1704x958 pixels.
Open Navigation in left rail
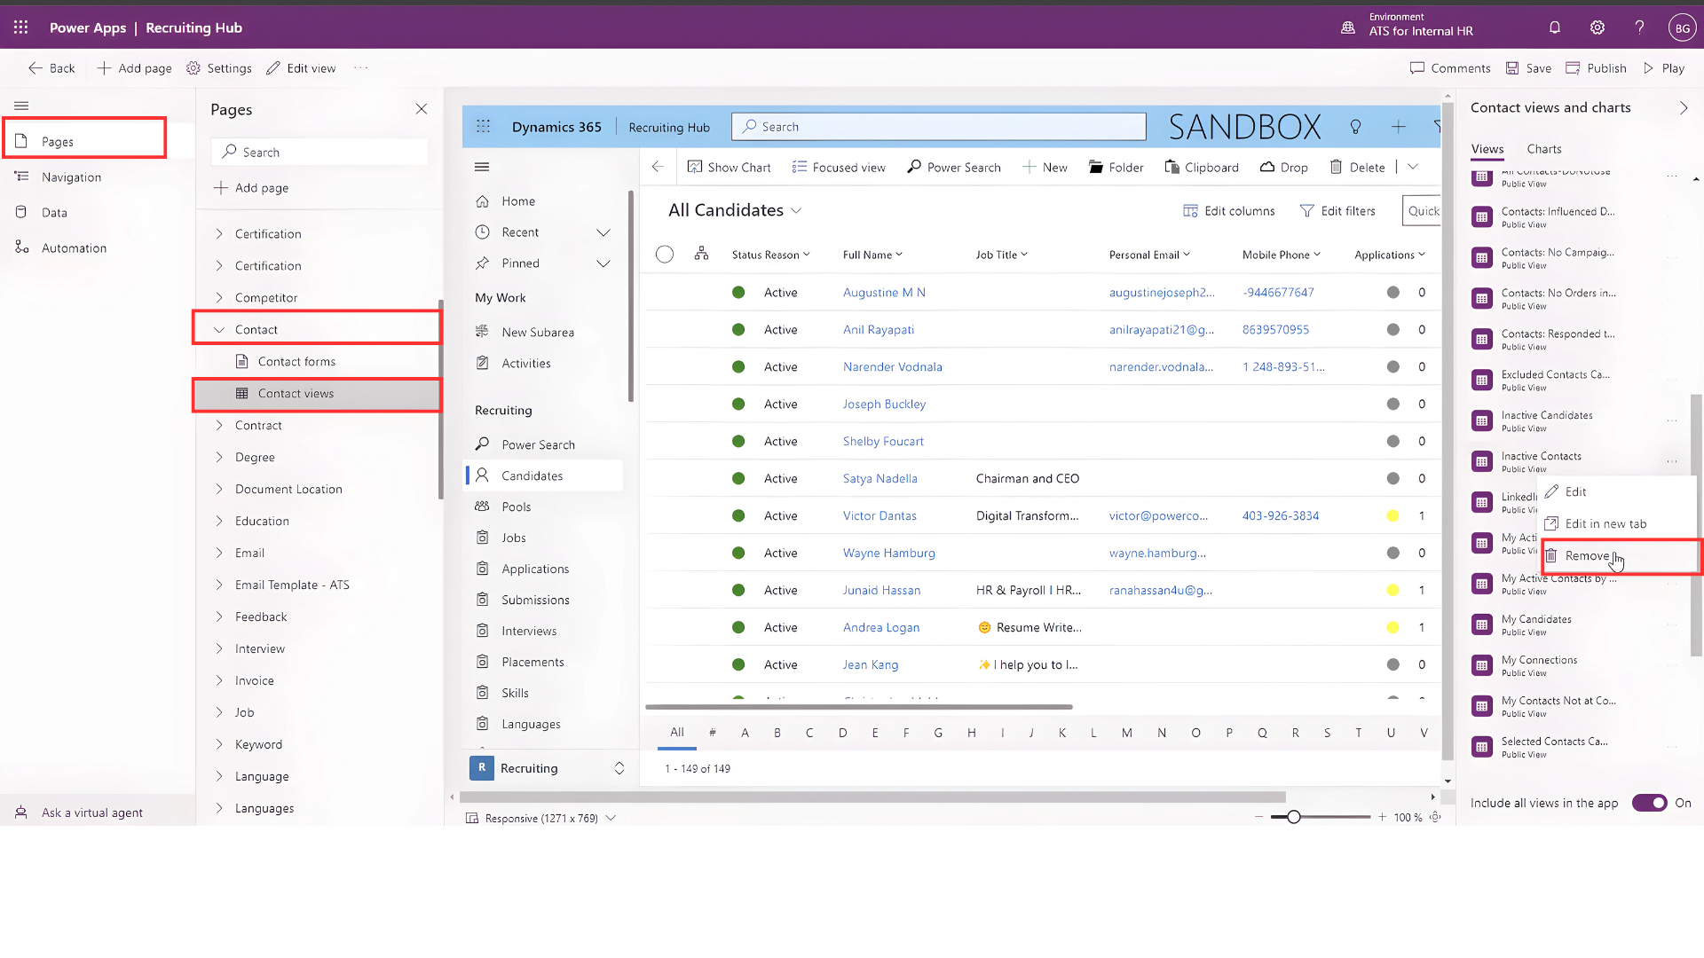click(x=71, y=177)
